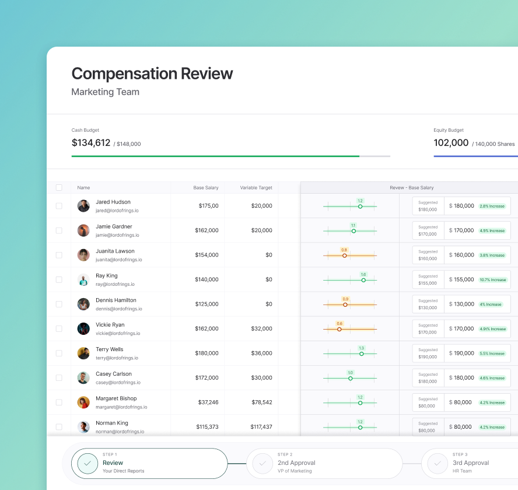This screenshot has height=490, width=518.
Task: Adjust Juanita Lawson's 0.8 salary slider
Action: 344,256
